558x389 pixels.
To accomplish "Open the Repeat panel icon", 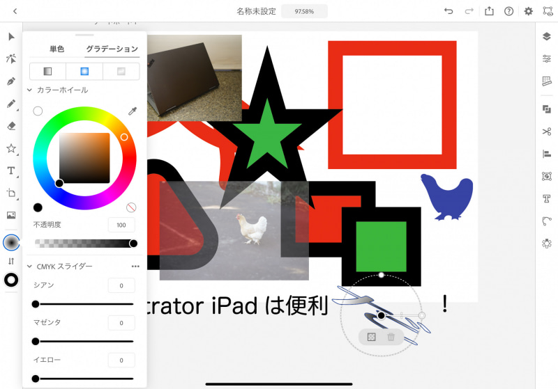I will [547, 243].
